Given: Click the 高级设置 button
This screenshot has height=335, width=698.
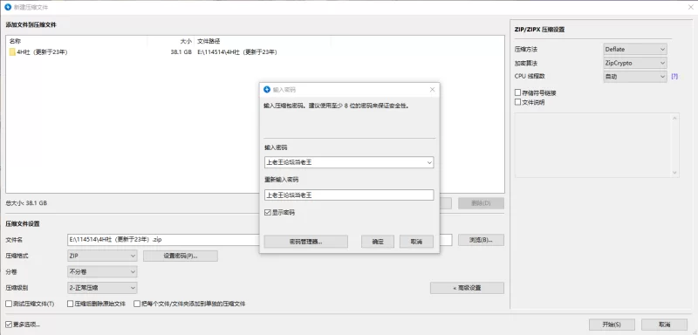Looking at the screenshot, I should tap(467, 288).
